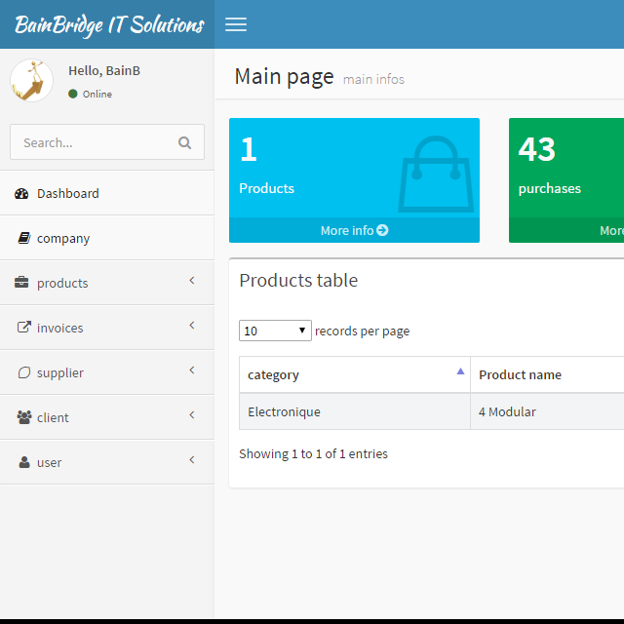The height and width of the screenshot is (624, 624).
Task: Expand the invoices menu chevron
Action: 192,326
